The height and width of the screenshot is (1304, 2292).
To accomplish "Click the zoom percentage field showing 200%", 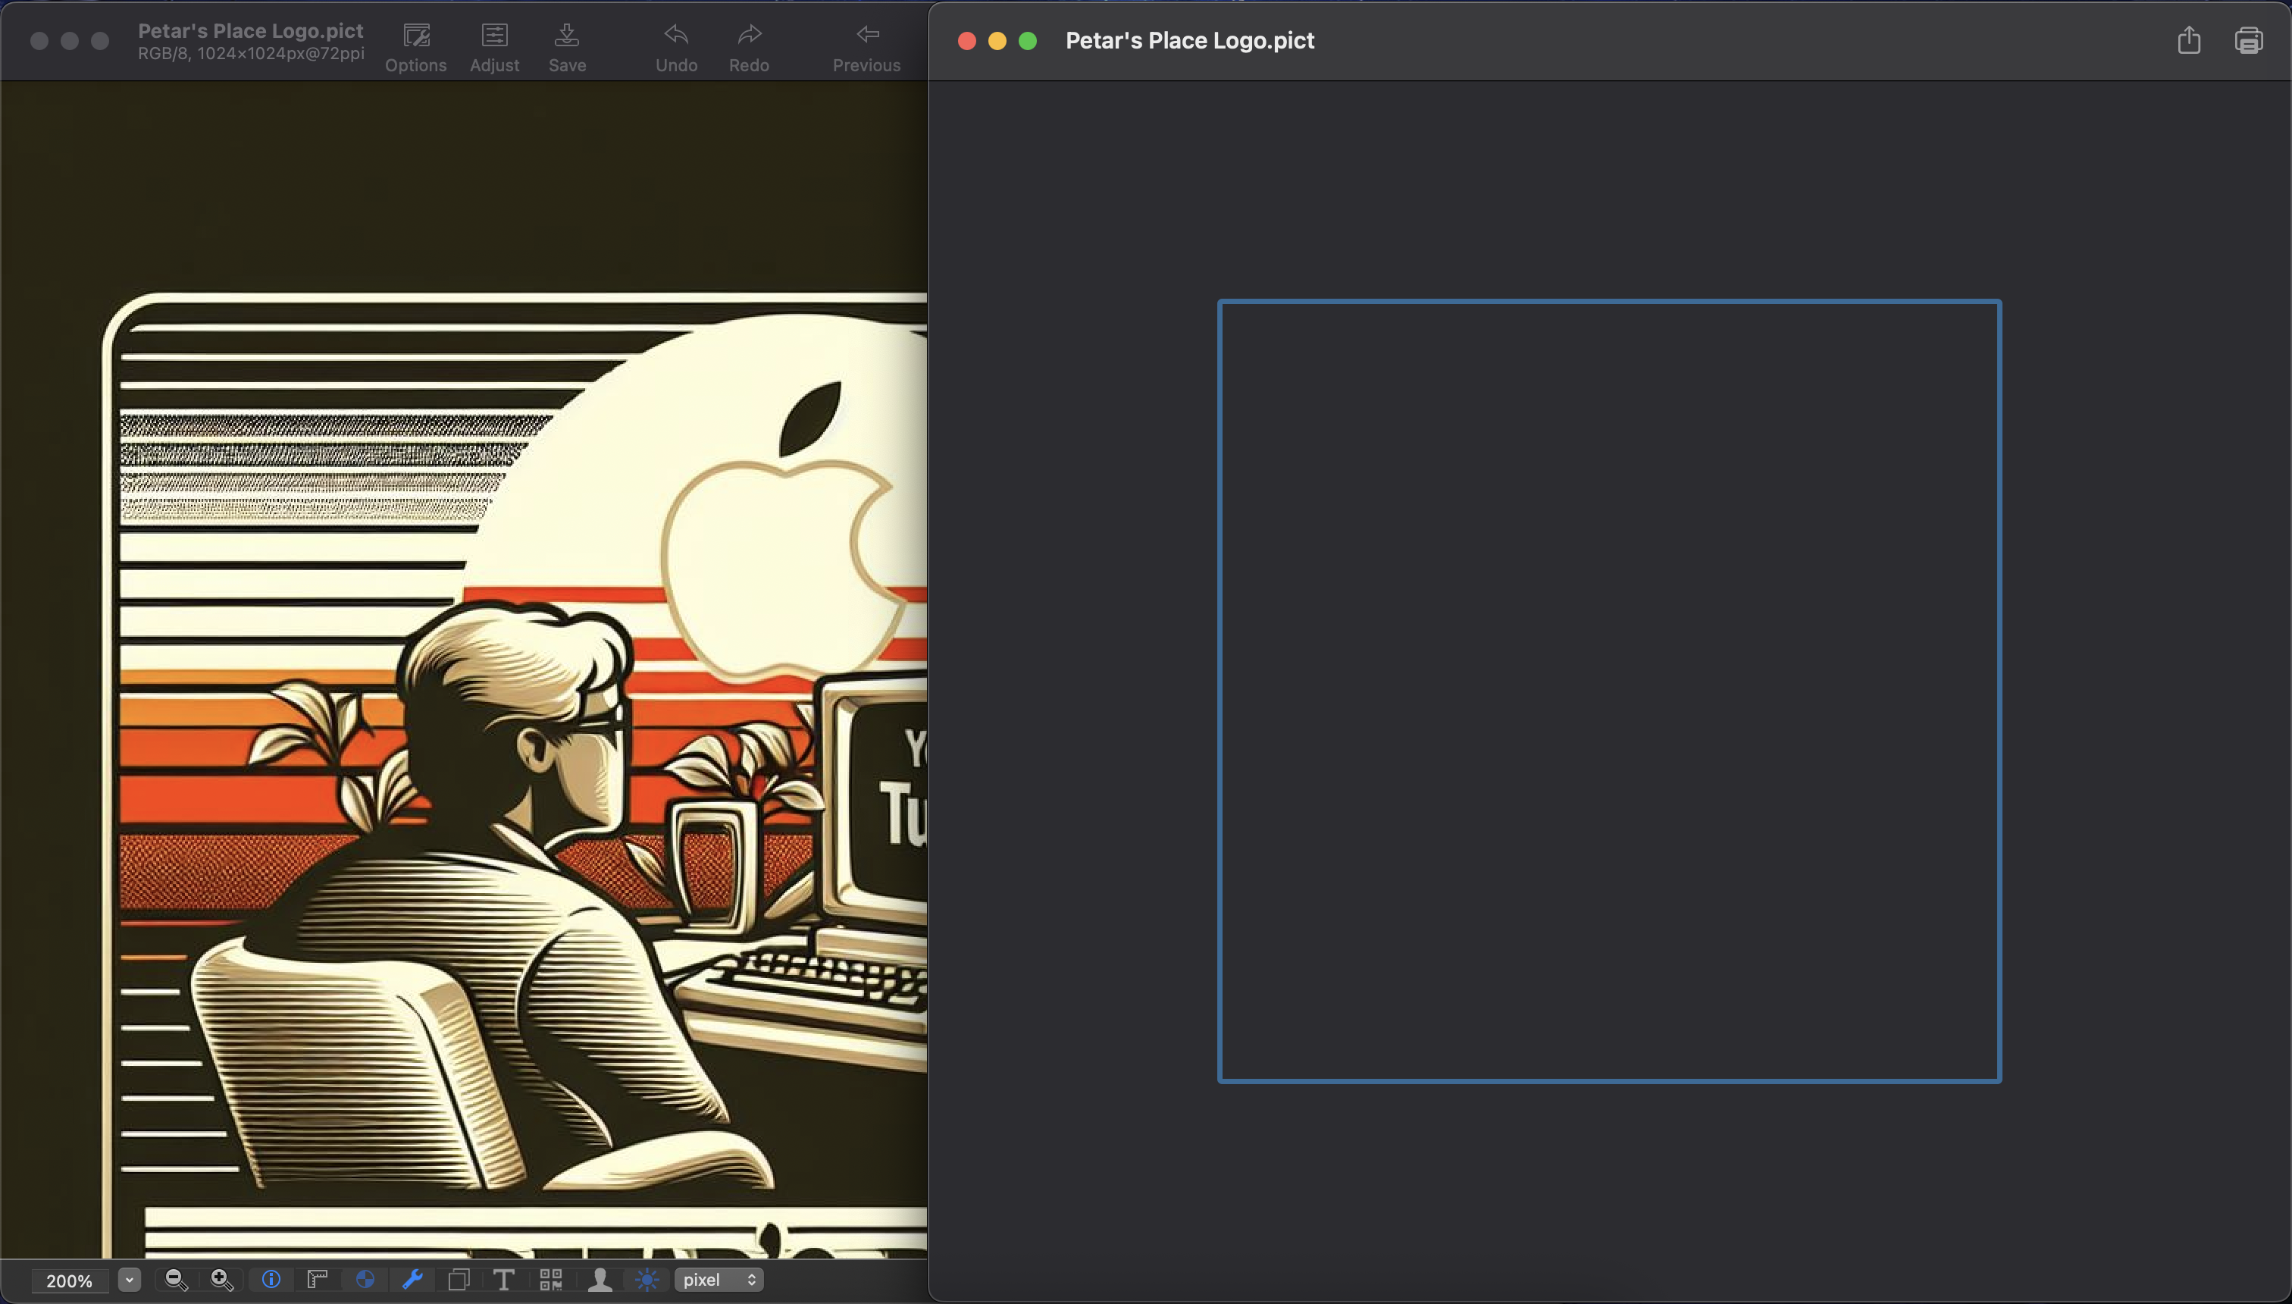I will [70, 1280].
